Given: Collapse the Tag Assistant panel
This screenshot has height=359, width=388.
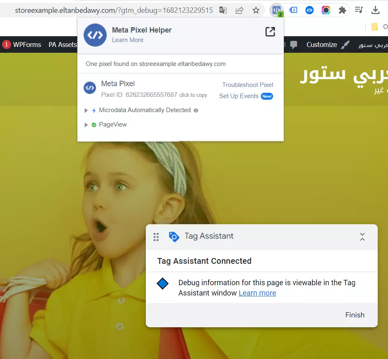Looking at the screenshot, I should coord(362,237).
